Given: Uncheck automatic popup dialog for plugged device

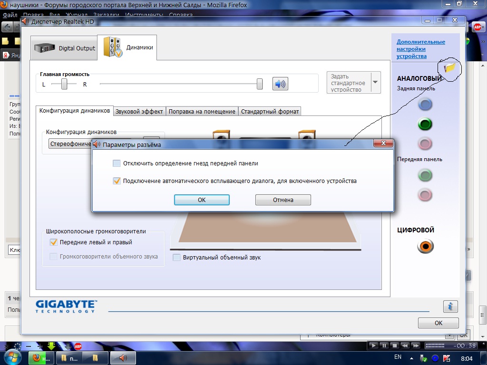Looking at the screenshot, I should pyautogui.click(x=117, y=181).
